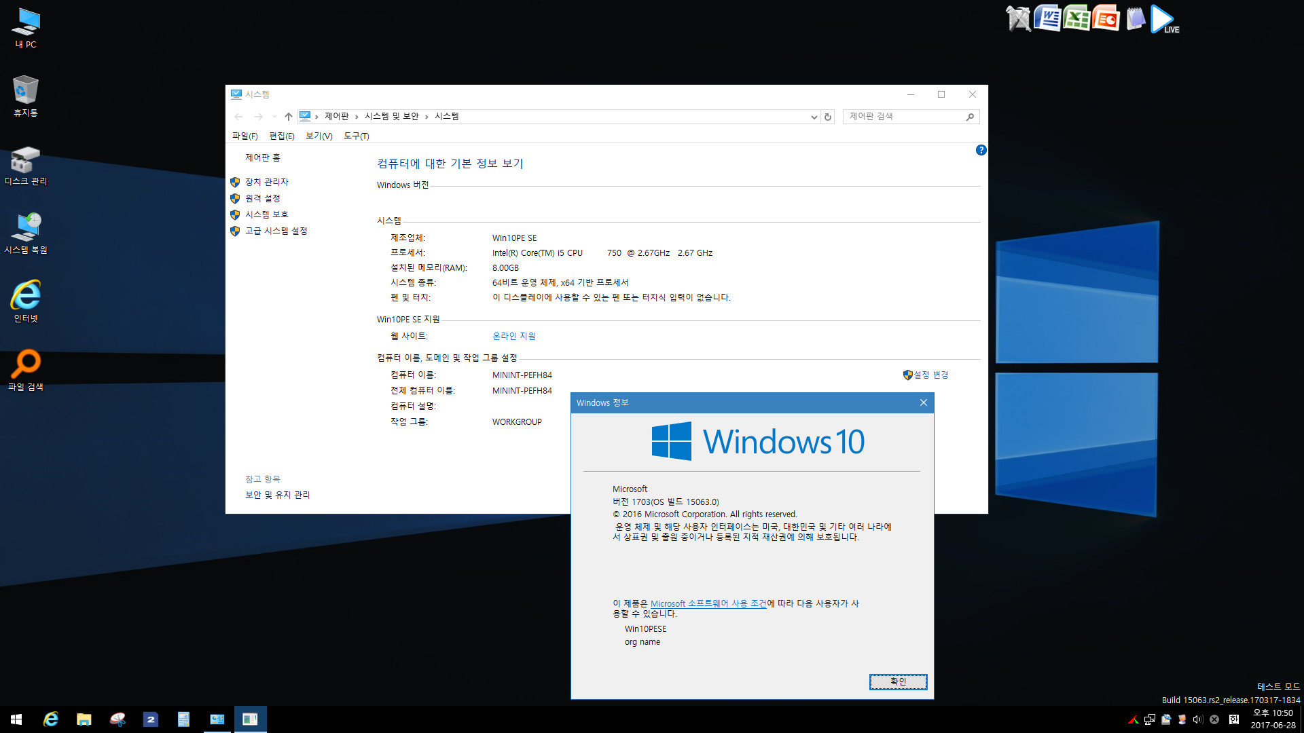
Task: Click 확인 button in Windows 정보 dialog
Action: click(x=899, y=681)
